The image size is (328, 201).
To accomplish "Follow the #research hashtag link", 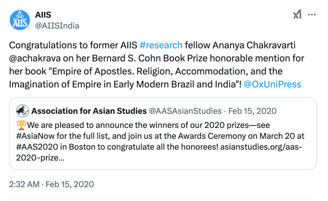I will 161,45.
